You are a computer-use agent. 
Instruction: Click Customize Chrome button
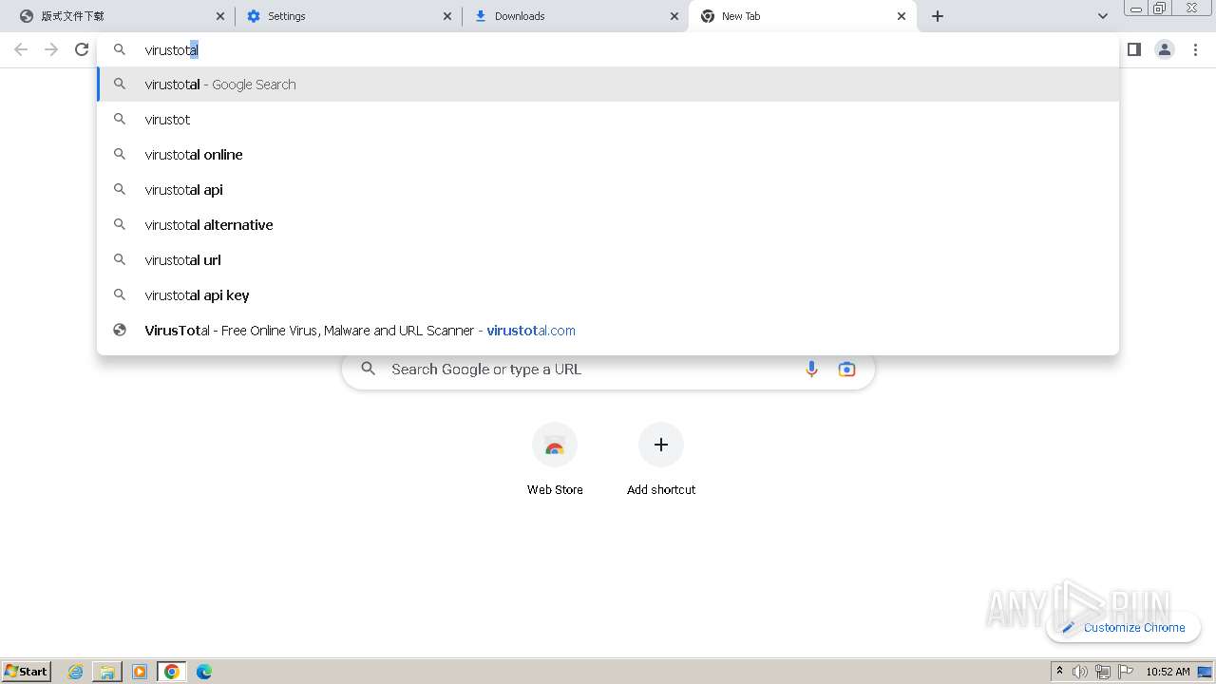(1124, 628)
